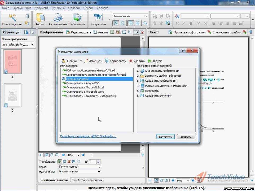Toggle the selected dashed-rectangle area tool in Изображение toolbar
The height and width of the screenshot is (191, 255).
pos(136,32)
